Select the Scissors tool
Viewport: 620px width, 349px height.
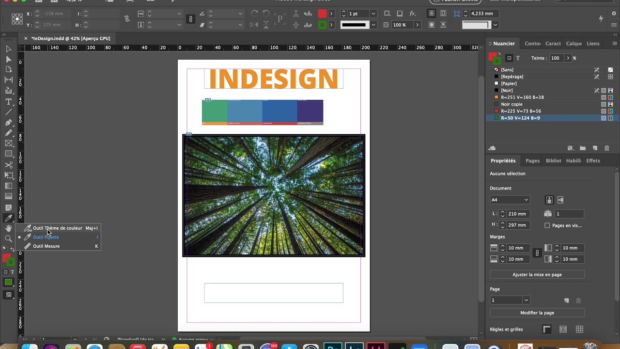pyautogui.click(x=9, y=165)
